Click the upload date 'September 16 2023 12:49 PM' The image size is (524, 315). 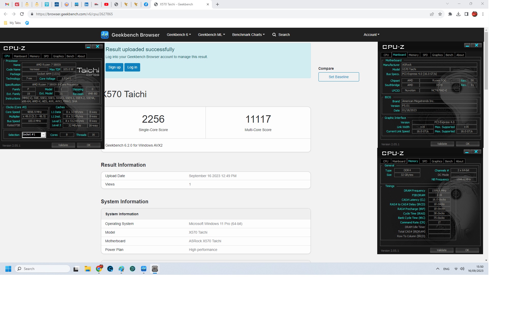tap(213, 176)
